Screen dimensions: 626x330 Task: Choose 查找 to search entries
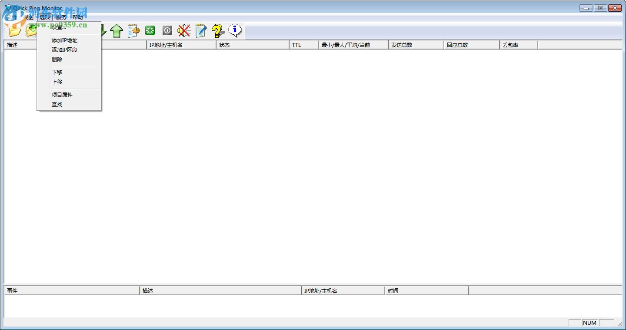pos(57,104)
